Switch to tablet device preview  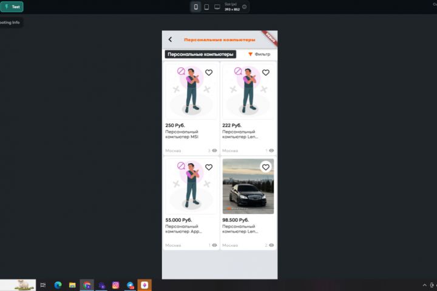[x=206, y=7]
